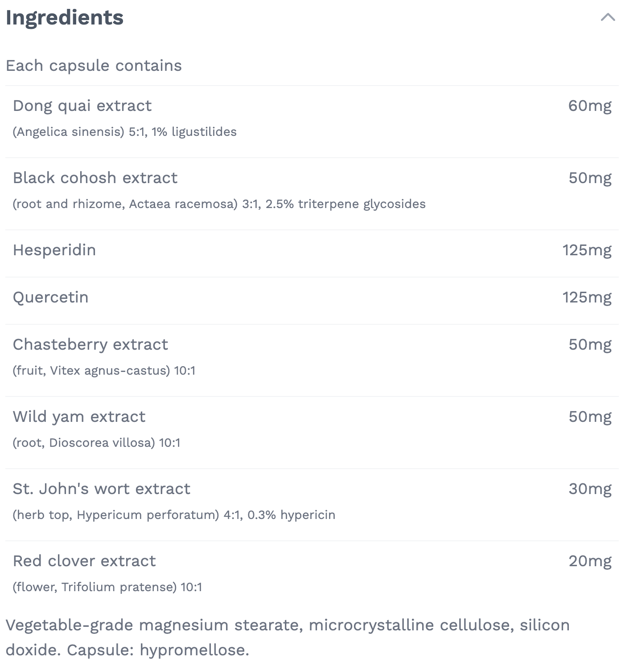Click the Ingredients heading
The image size is (625, 670).
pyautogui.click(x=65, y=18)
